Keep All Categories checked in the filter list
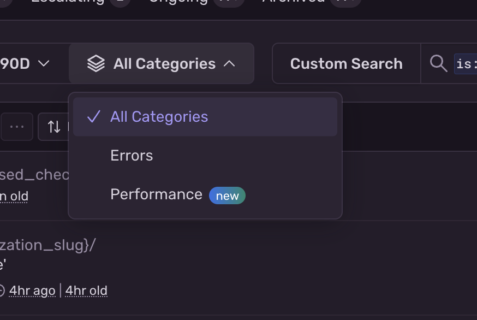The image size is (477, 320). (x=159, y=116)
